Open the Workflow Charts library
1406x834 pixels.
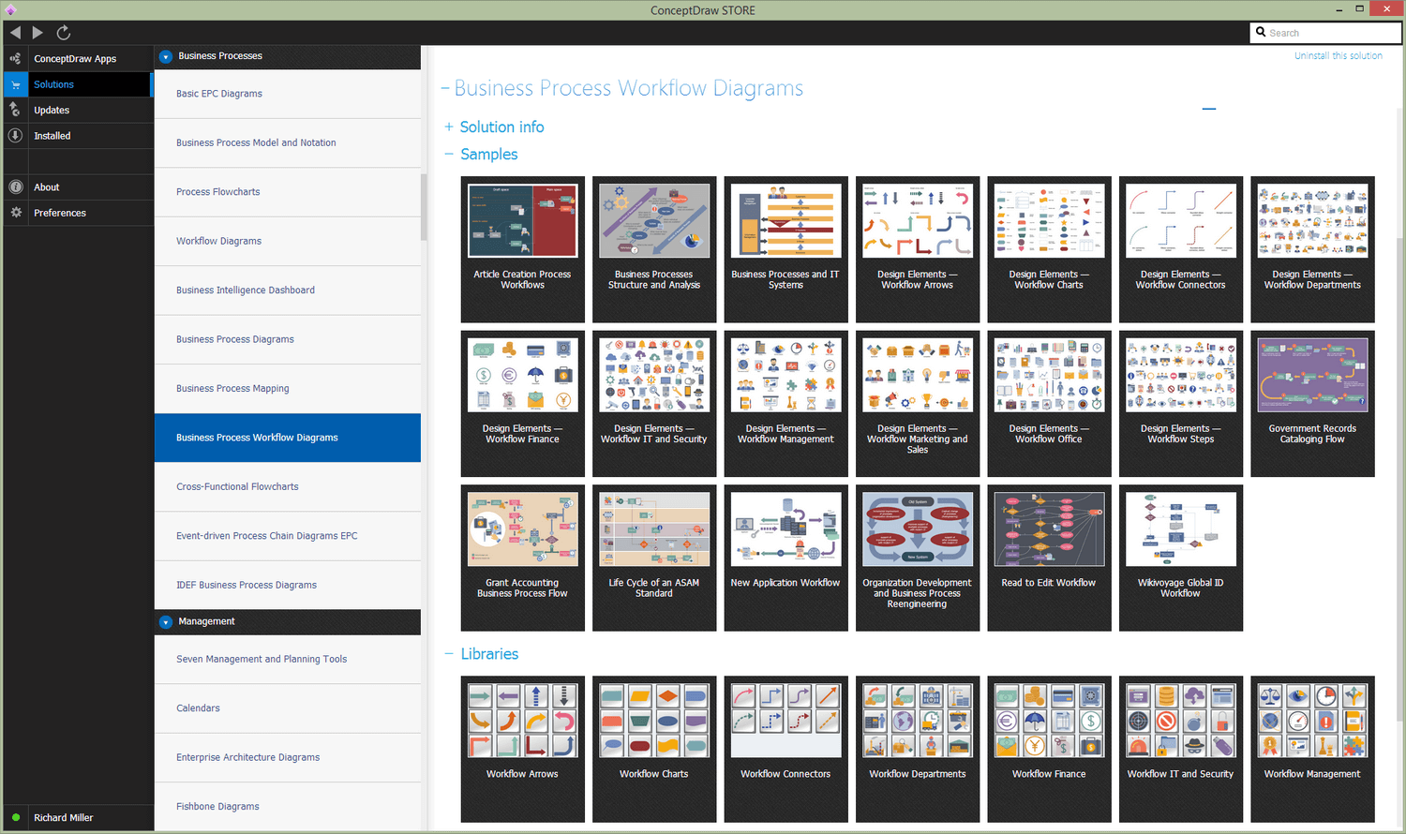tap(654, 749)
